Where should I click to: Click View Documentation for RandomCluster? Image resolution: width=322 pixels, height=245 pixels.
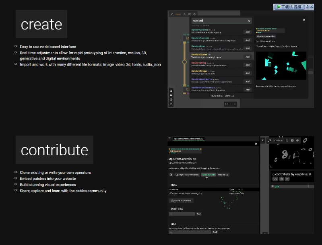click(x=265, y=36)
